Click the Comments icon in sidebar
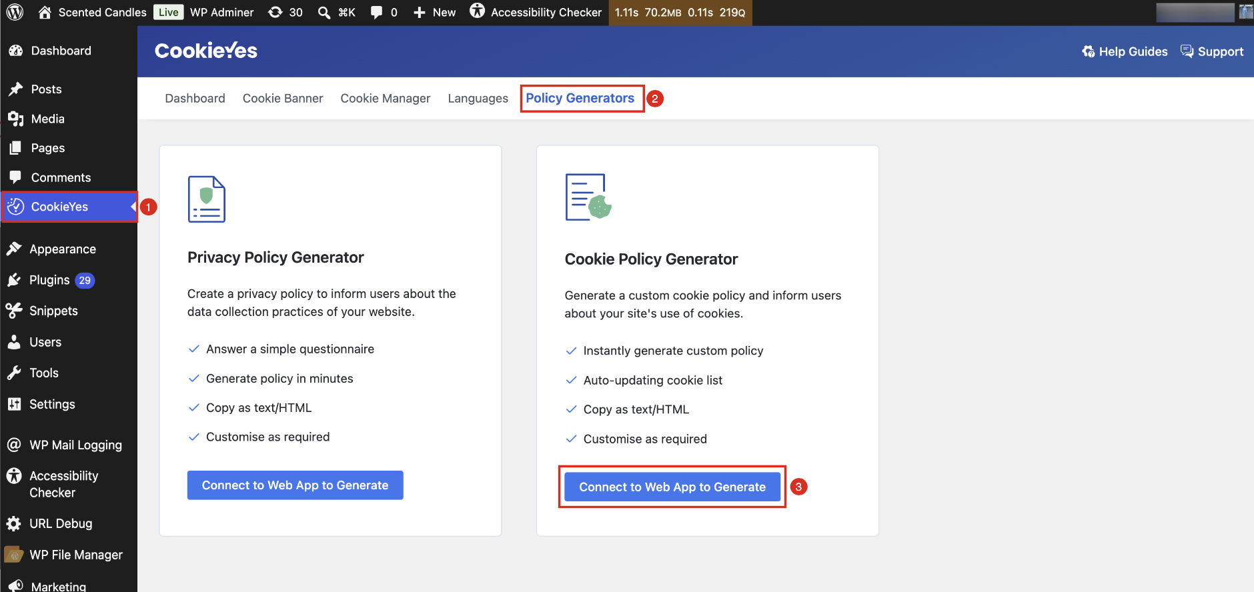This screenshot has height=592, width=1254. 15,177
